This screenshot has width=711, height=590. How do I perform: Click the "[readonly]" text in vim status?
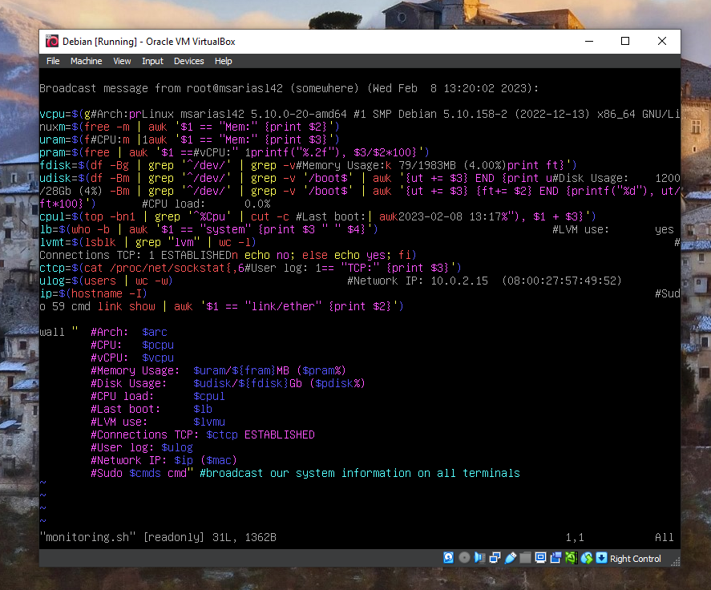point(174,537)
